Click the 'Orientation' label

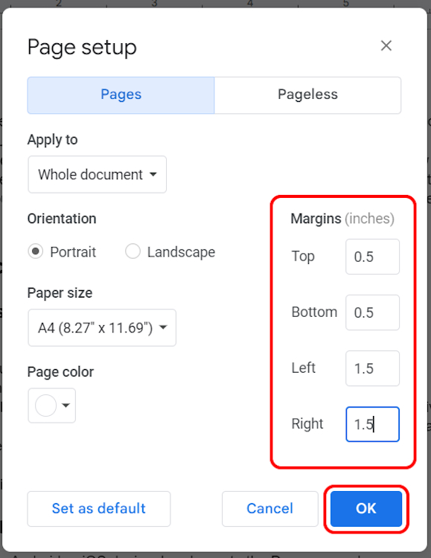coord(62,219)
